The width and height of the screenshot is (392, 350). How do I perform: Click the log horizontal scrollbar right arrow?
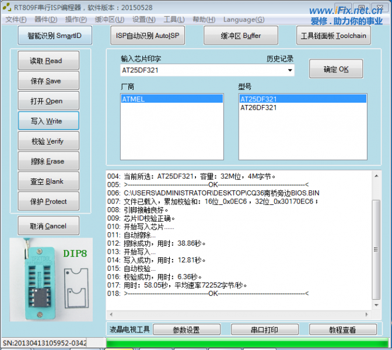(x=367, y=314)
